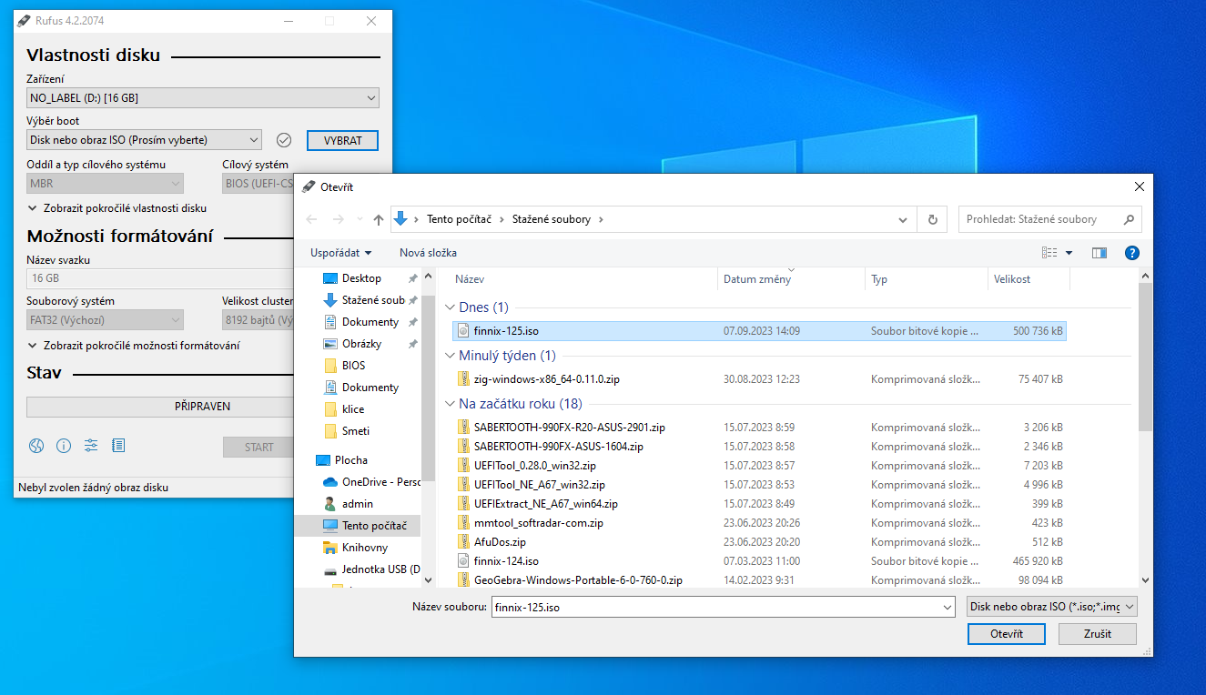Expand Zobrazit pokročilé vlastnosti disku
This screenshot has width=1206, height=695.
(x=118, y=208)
